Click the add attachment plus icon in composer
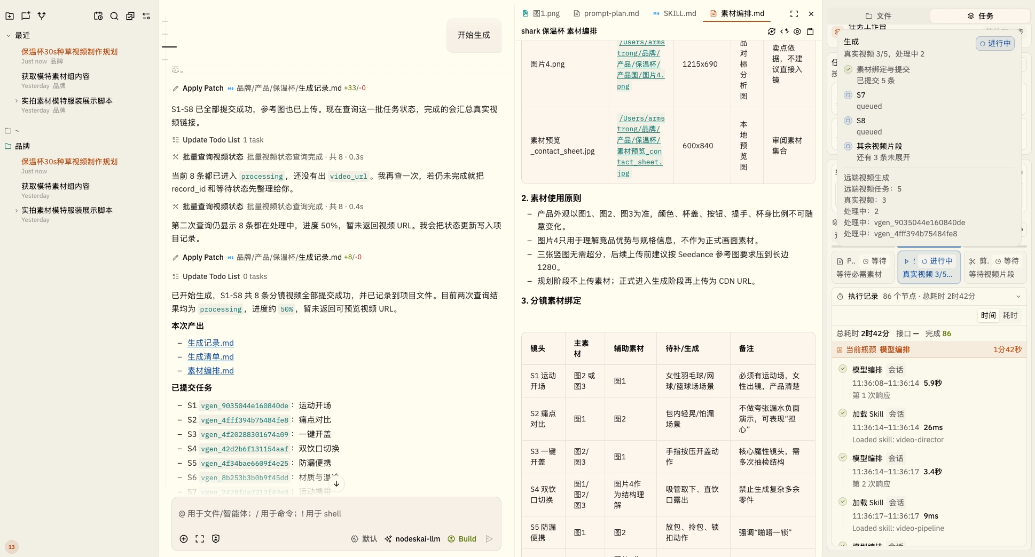The image size is (1035, 557). point(184,539)
